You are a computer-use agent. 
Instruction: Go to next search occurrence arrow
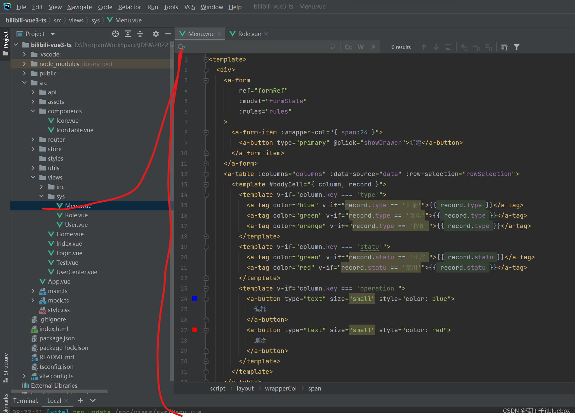[436, 47]
